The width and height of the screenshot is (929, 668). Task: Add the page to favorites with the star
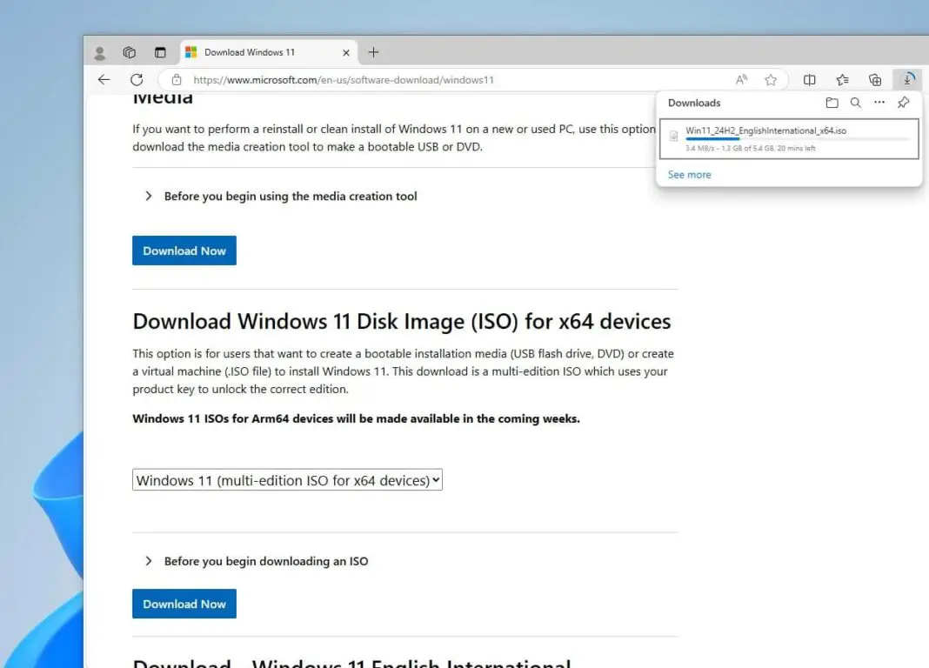pos(771,79)
